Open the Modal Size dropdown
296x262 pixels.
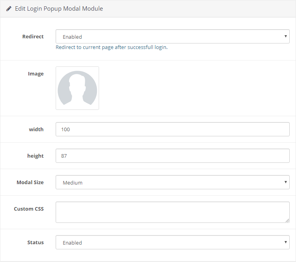coord(172,182)
